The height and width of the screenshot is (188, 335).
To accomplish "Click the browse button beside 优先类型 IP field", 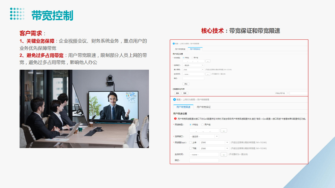I will tap(208, 61).
